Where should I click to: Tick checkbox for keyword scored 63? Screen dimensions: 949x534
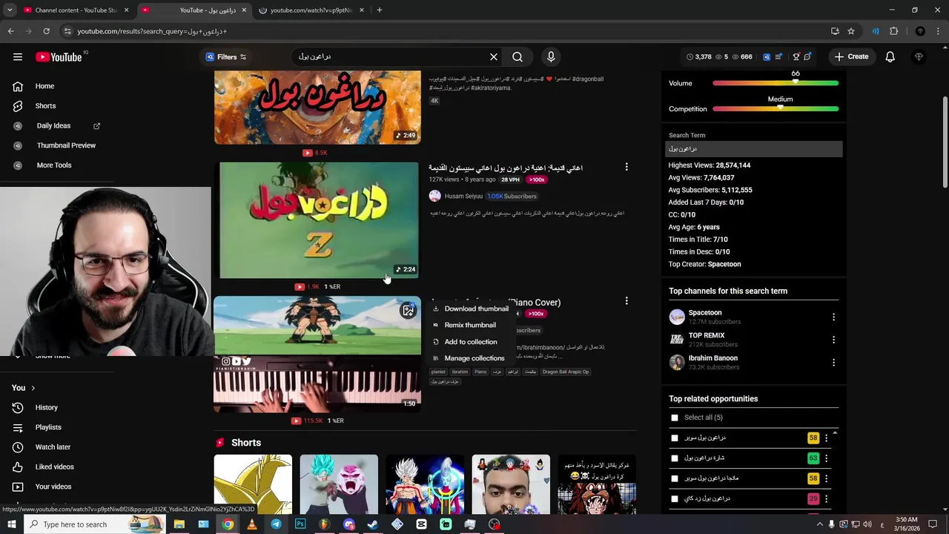point(675,458)
